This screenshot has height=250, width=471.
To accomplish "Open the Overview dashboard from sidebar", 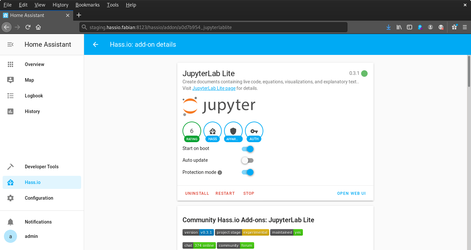I will 10,64.
